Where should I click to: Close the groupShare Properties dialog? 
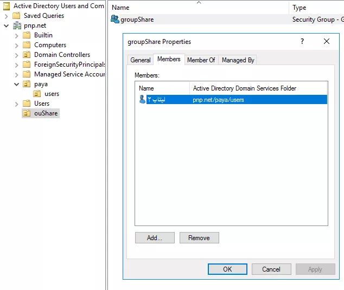tap(327, 41)
